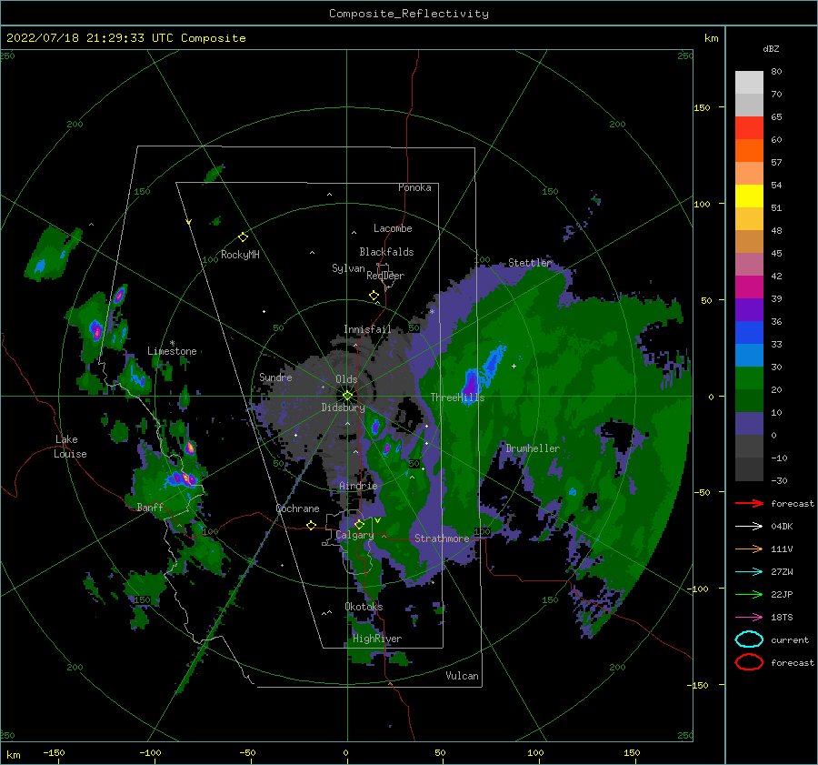The image size is (818, 765).
Task: Click the Didsbury town label
Action: click(x=344, y=408)
